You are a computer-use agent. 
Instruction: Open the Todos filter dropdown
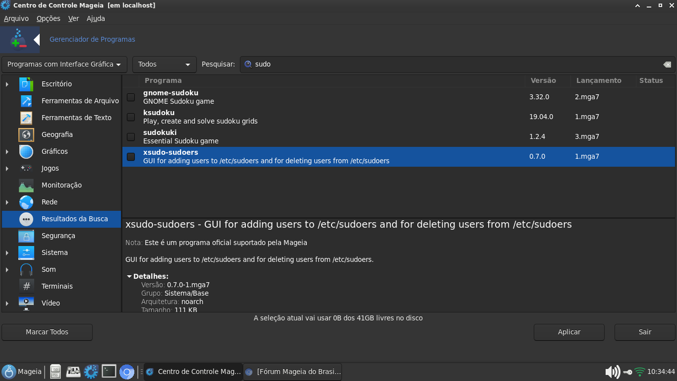(x=164, y=65)
